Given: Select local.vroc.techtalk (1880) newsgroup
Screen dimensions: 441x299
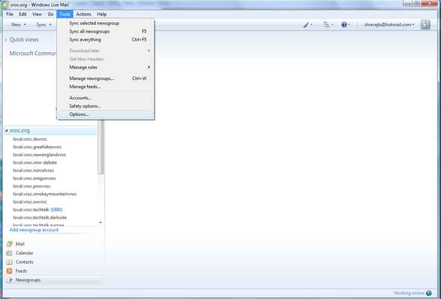Looking at the screenshot, I should (x=37, y=210).
